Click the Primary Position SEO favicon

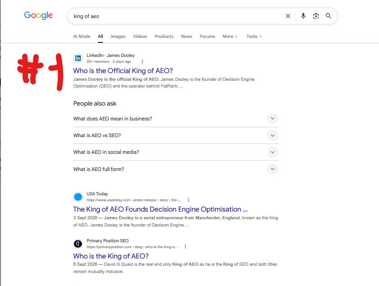click(78, 244)
